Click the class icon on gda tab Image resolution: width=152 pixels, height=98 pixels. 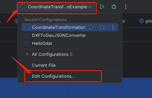[x=142, y=21]
